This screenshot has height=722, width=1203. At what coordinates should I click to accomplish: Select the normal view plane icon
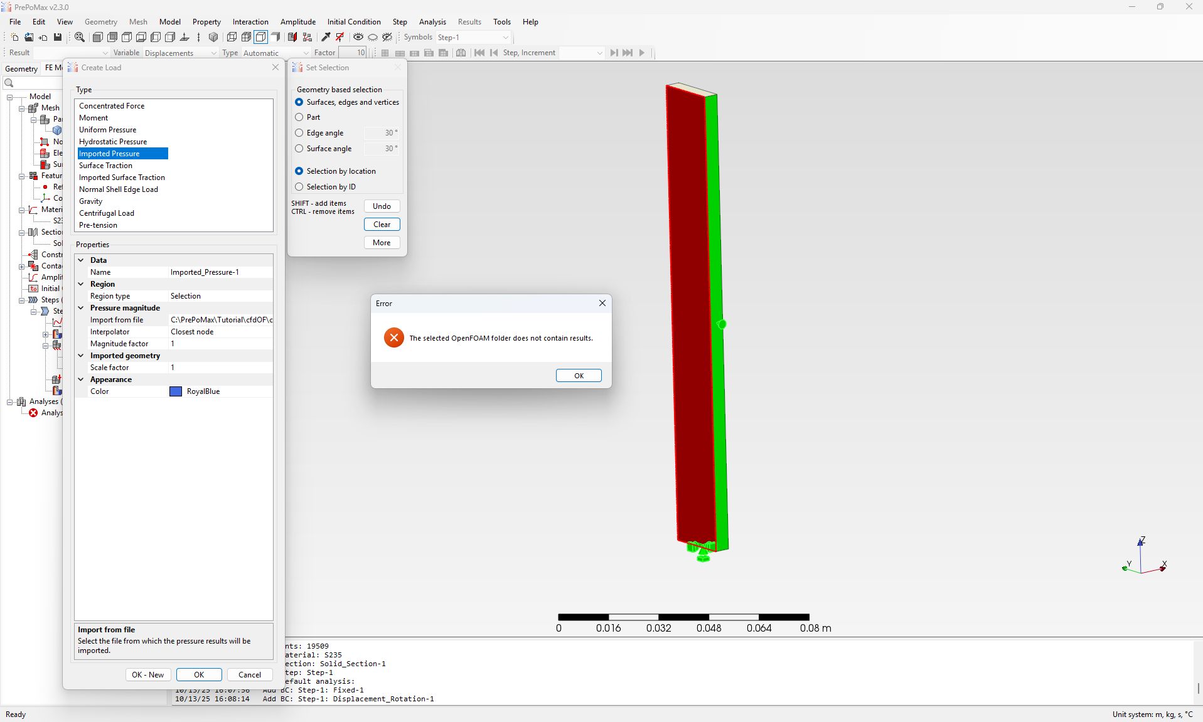[x=184, y=38]
